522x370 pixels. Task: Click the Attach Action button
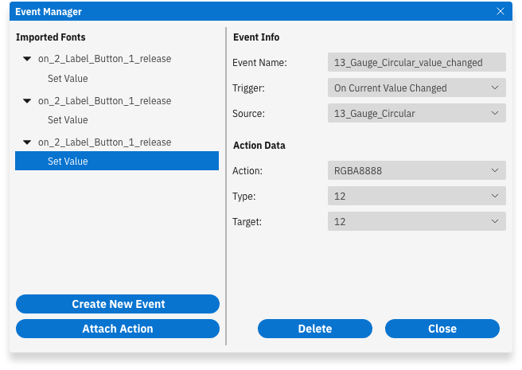point(118,329)
